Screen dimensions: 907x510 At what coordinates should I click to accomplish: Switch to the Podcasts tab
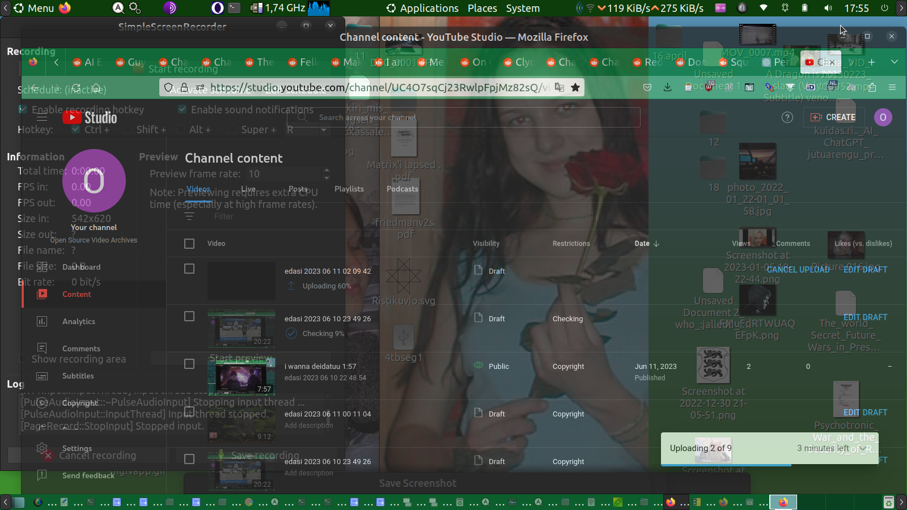pyautogui.click(x=402, y=189)
